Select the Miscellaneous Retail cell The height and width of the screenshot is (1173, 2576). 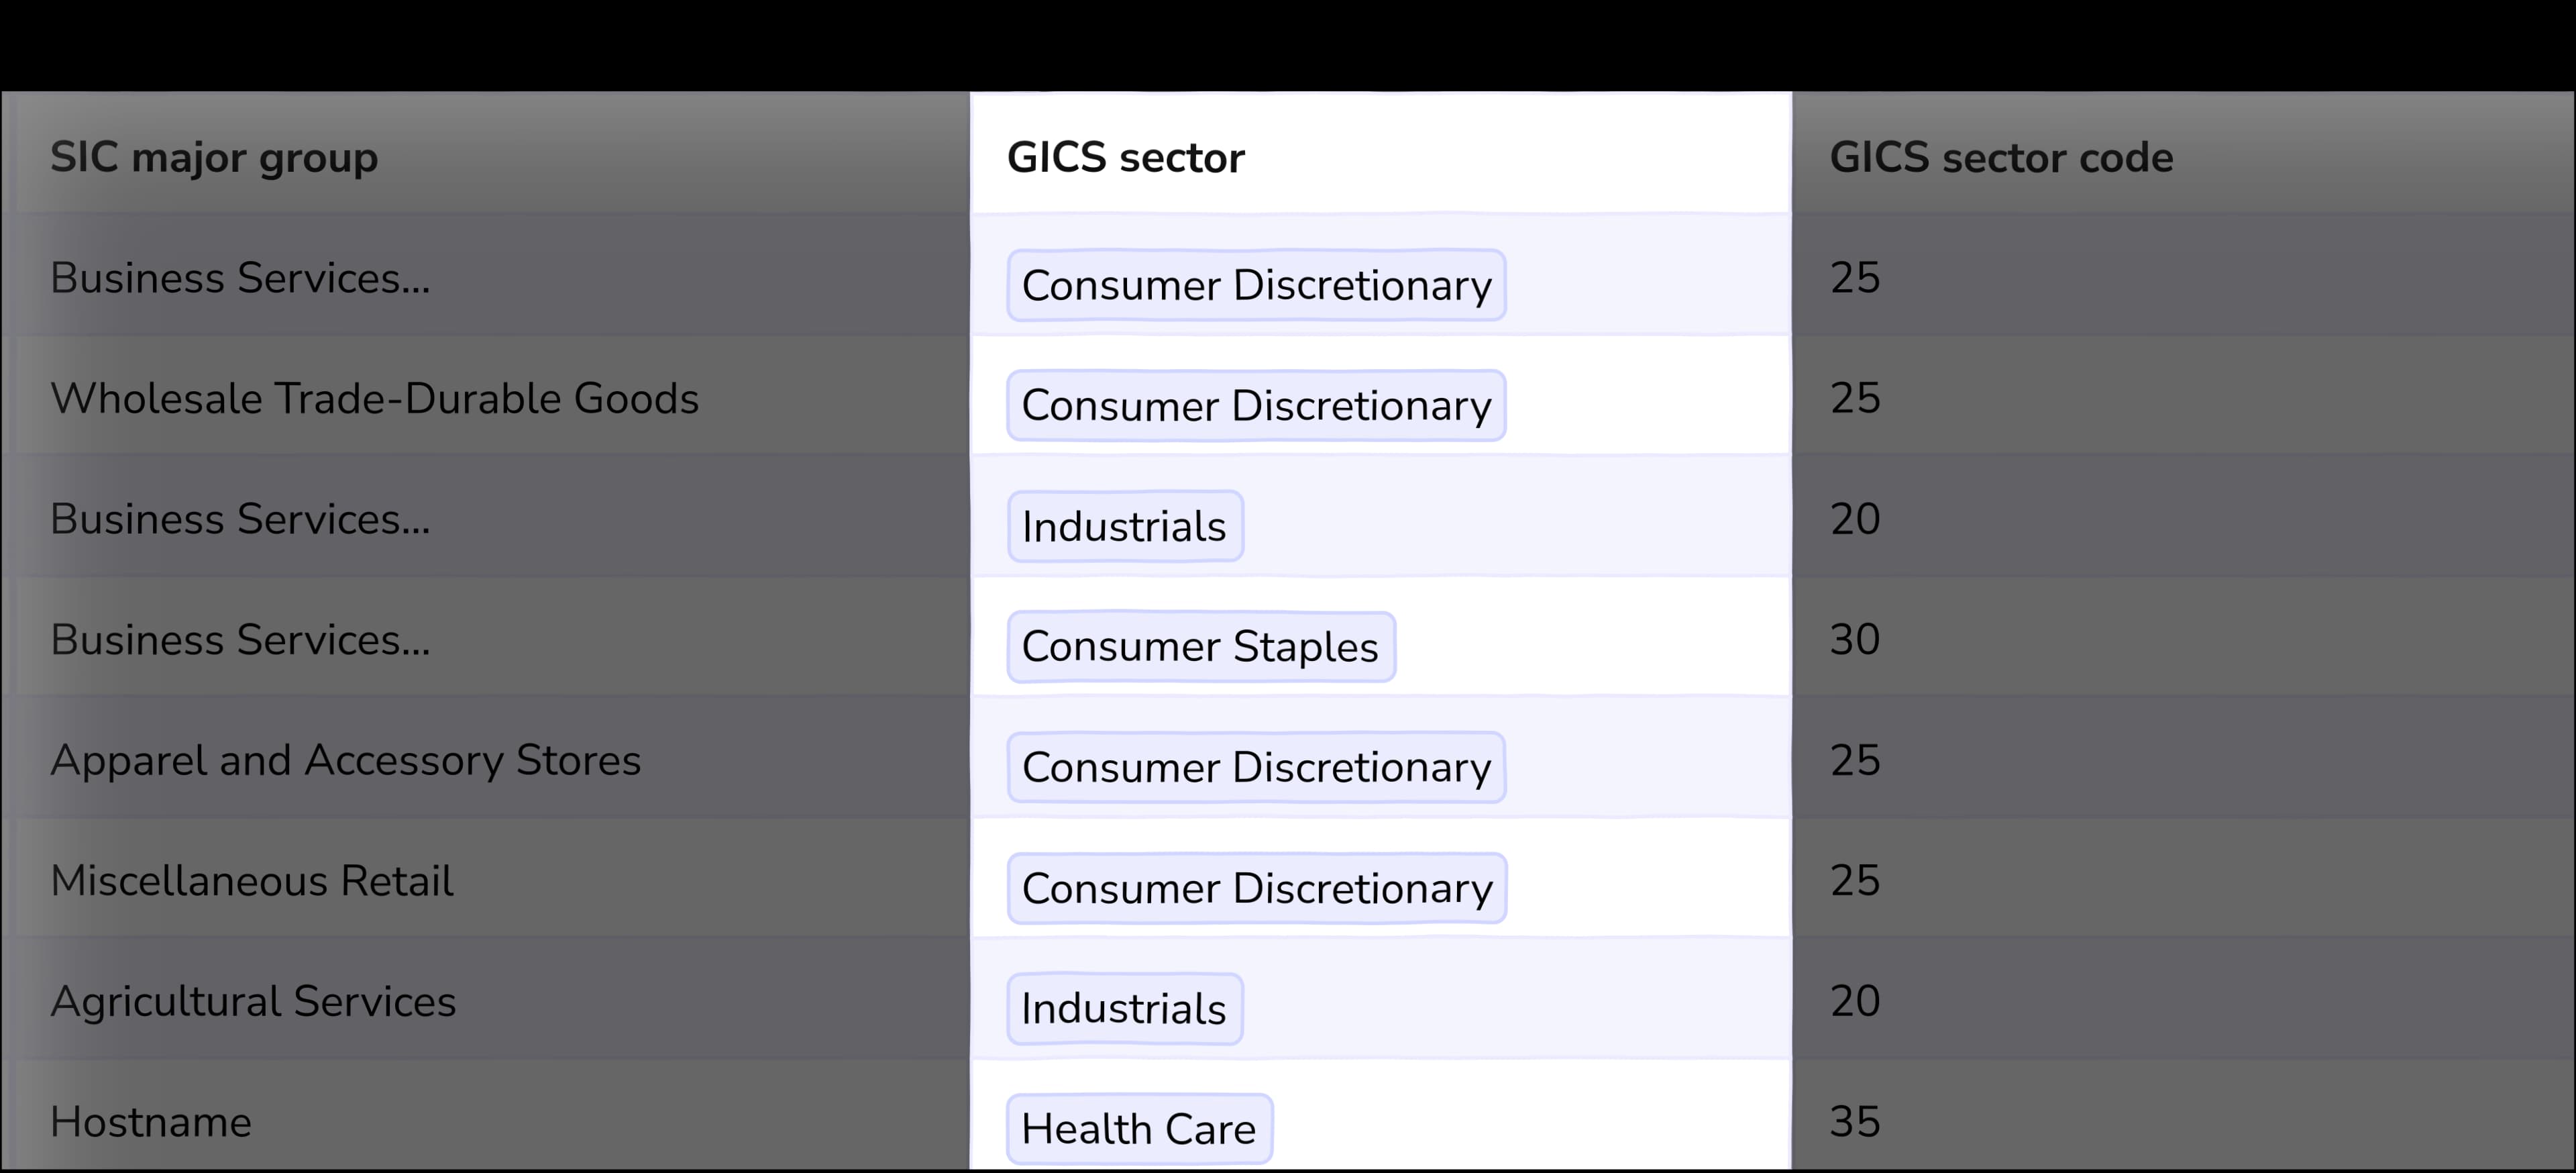pyautogui.click(x=252, y=881)
